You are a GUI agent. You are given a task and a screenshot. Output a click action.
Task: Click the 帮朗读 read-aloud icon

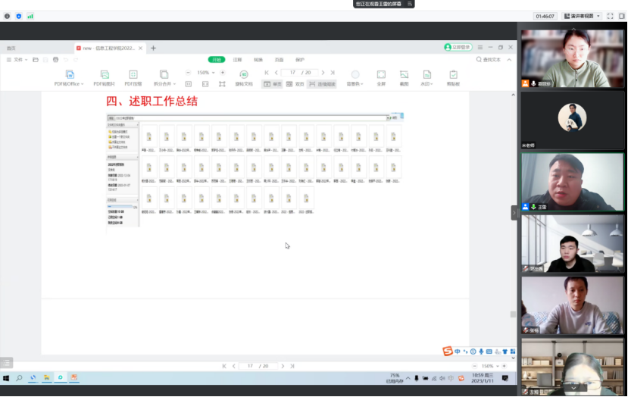pos(453,74)
